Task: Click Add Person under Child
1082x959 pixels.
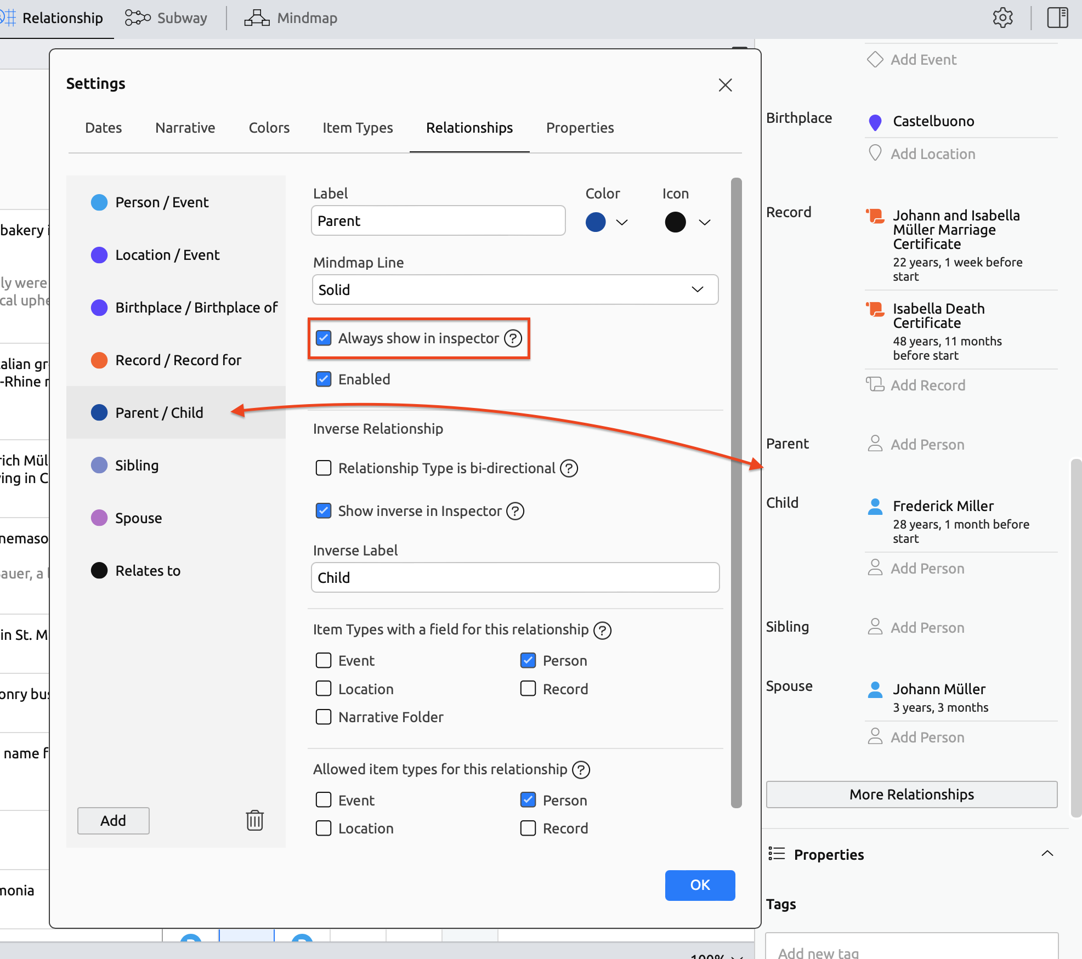Action: coord(927,569)
